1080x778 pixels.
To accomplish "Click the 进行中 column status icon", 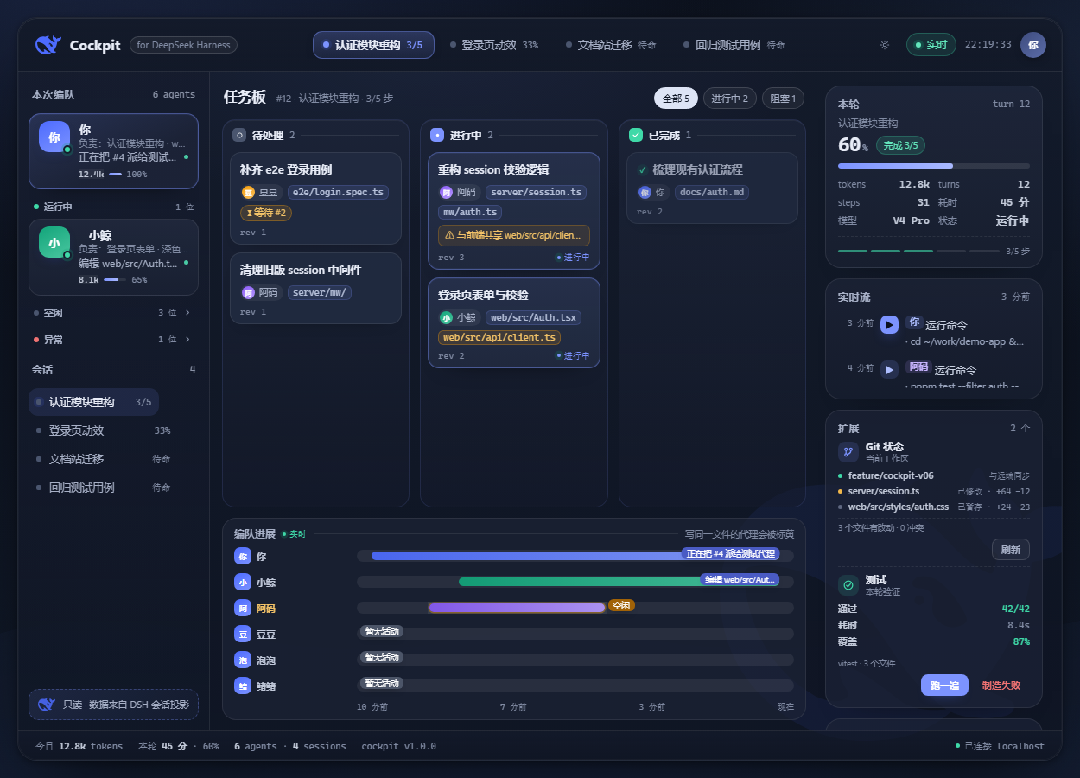I will 437,135.
